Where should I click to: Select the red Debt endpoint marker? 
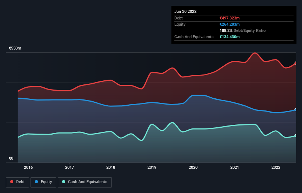296,63
